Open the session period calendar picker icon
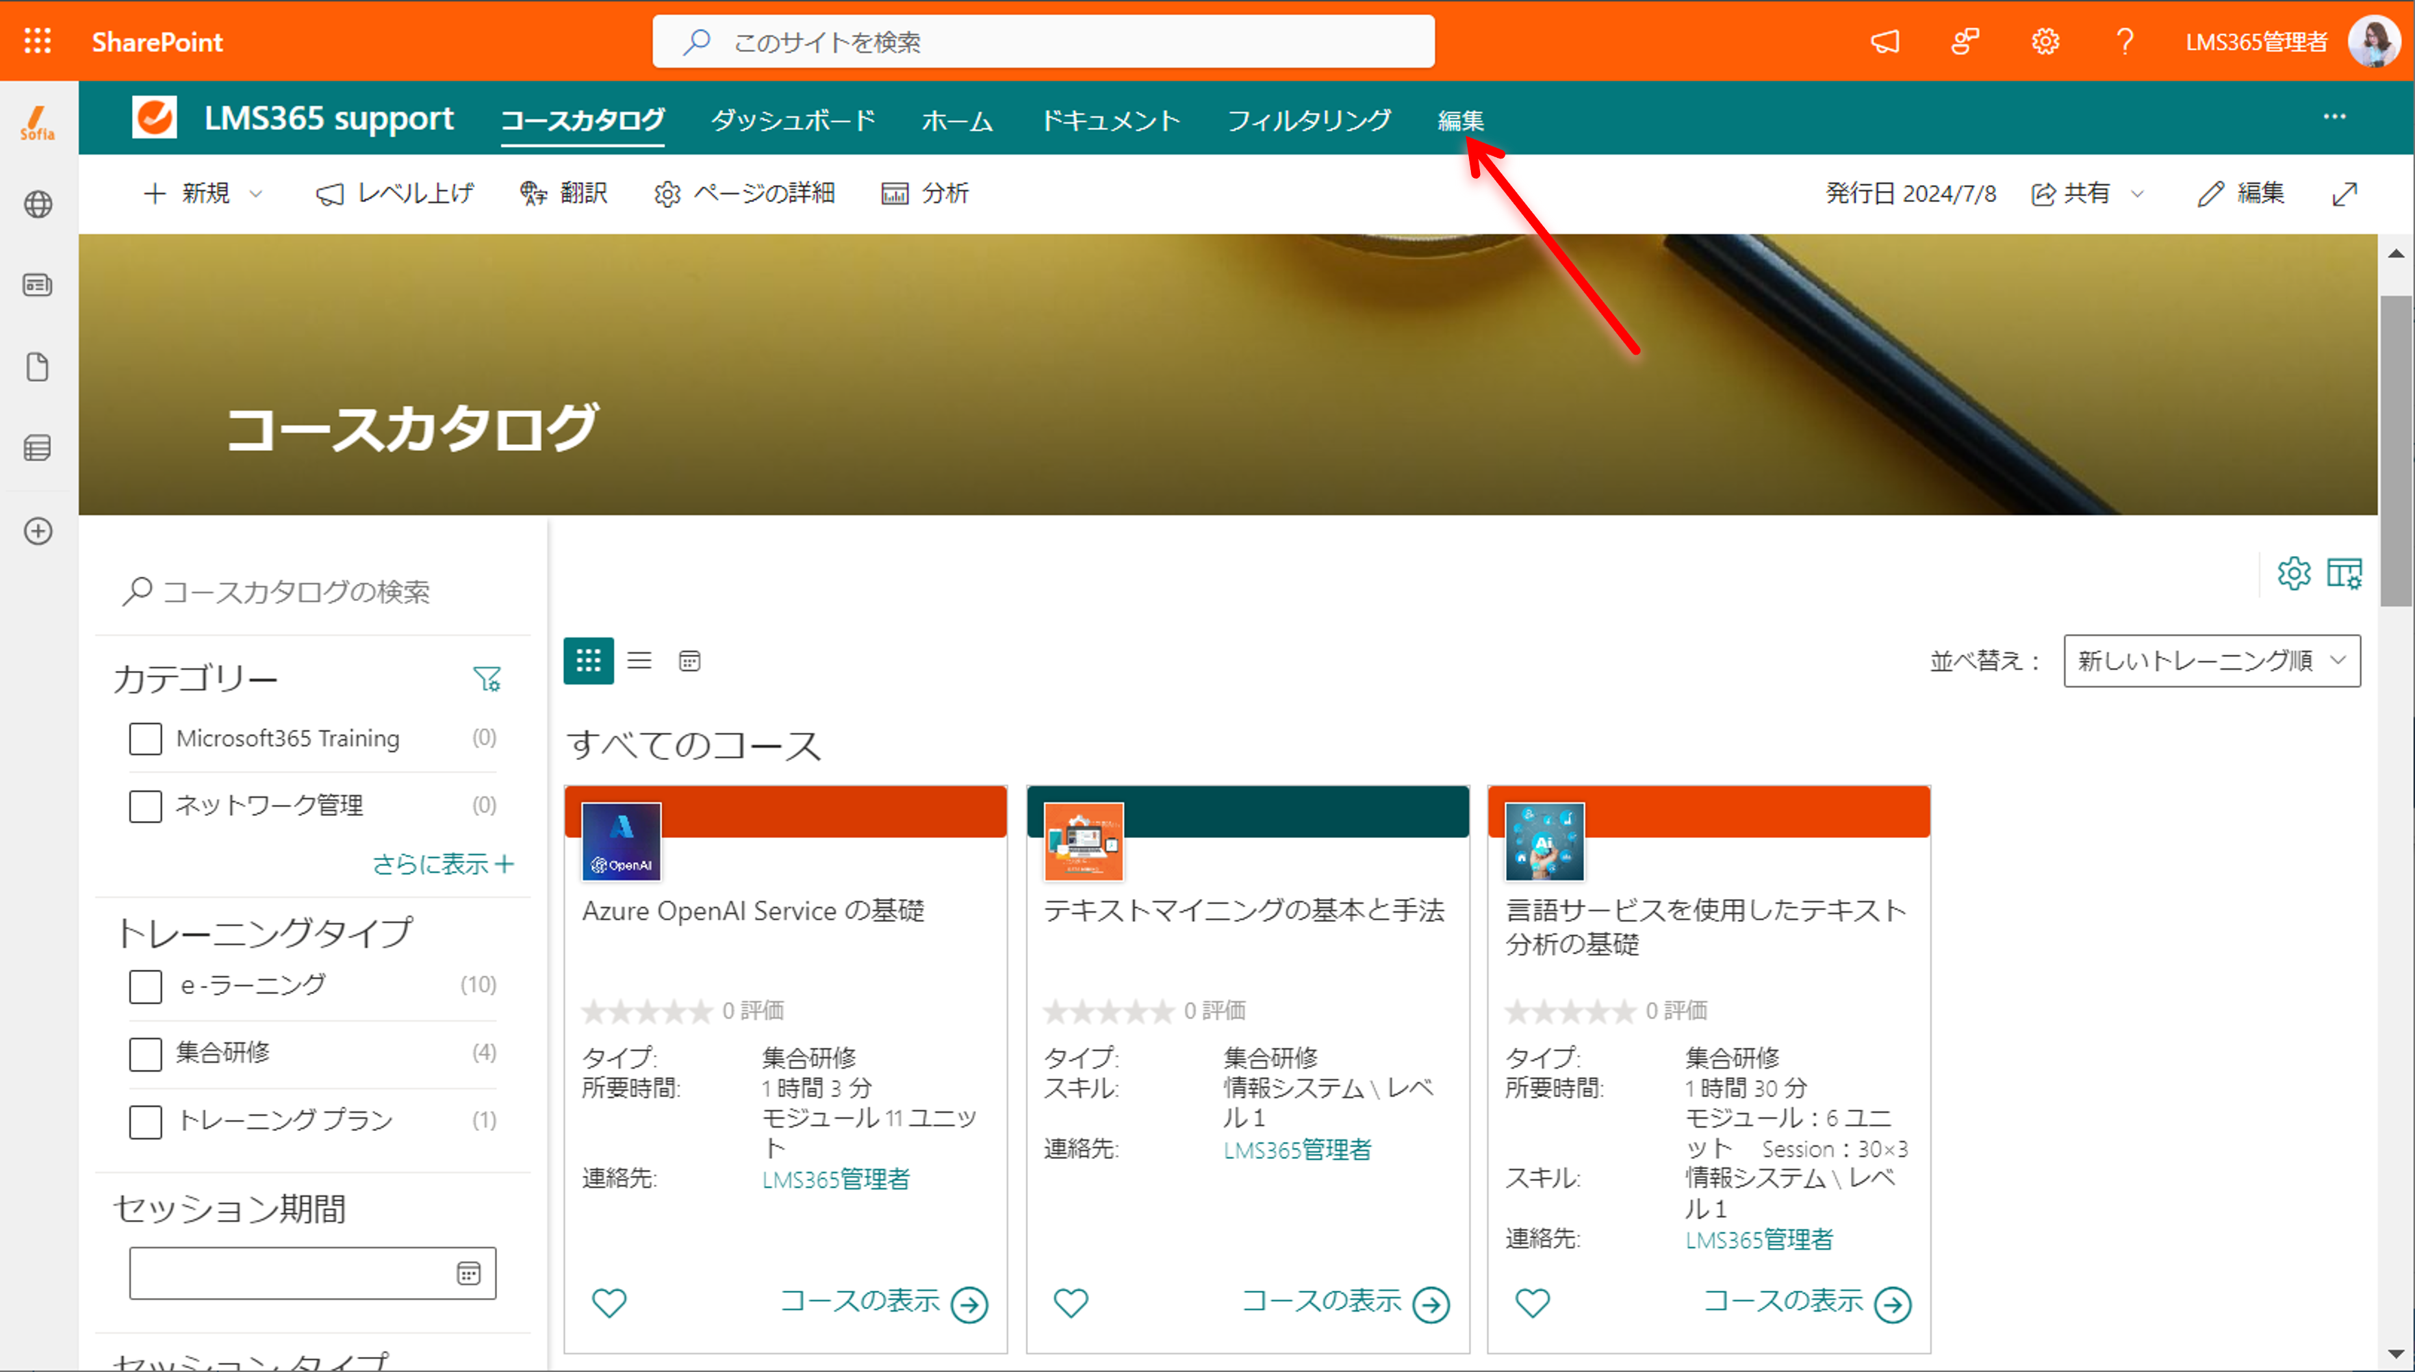 [468, 1273]
